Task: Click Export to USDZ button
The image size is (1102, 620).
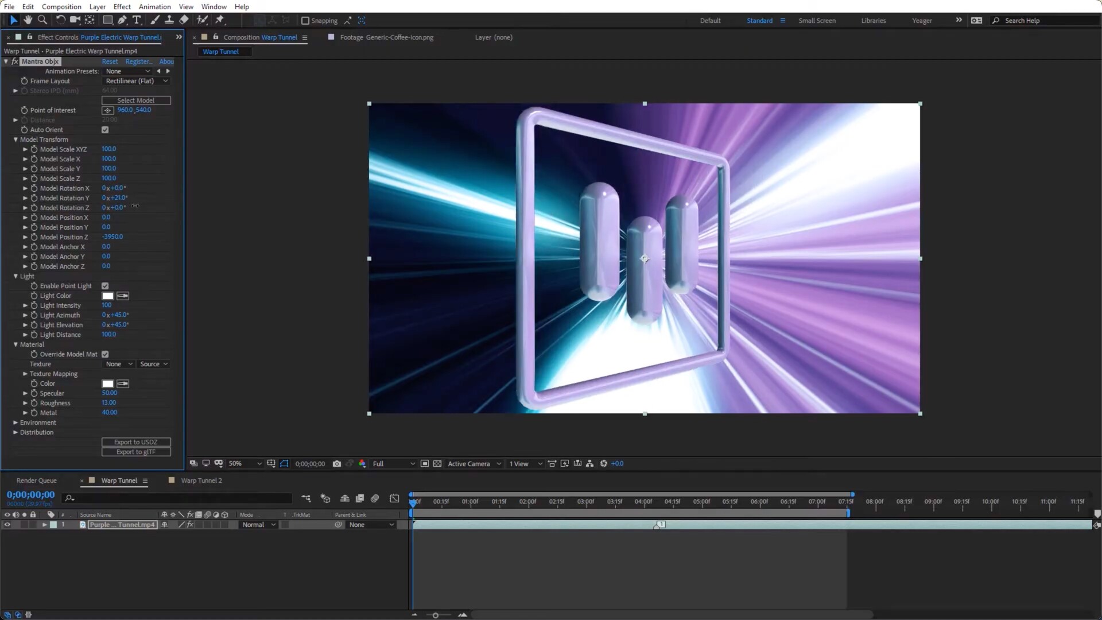Action: pos(136,442)
